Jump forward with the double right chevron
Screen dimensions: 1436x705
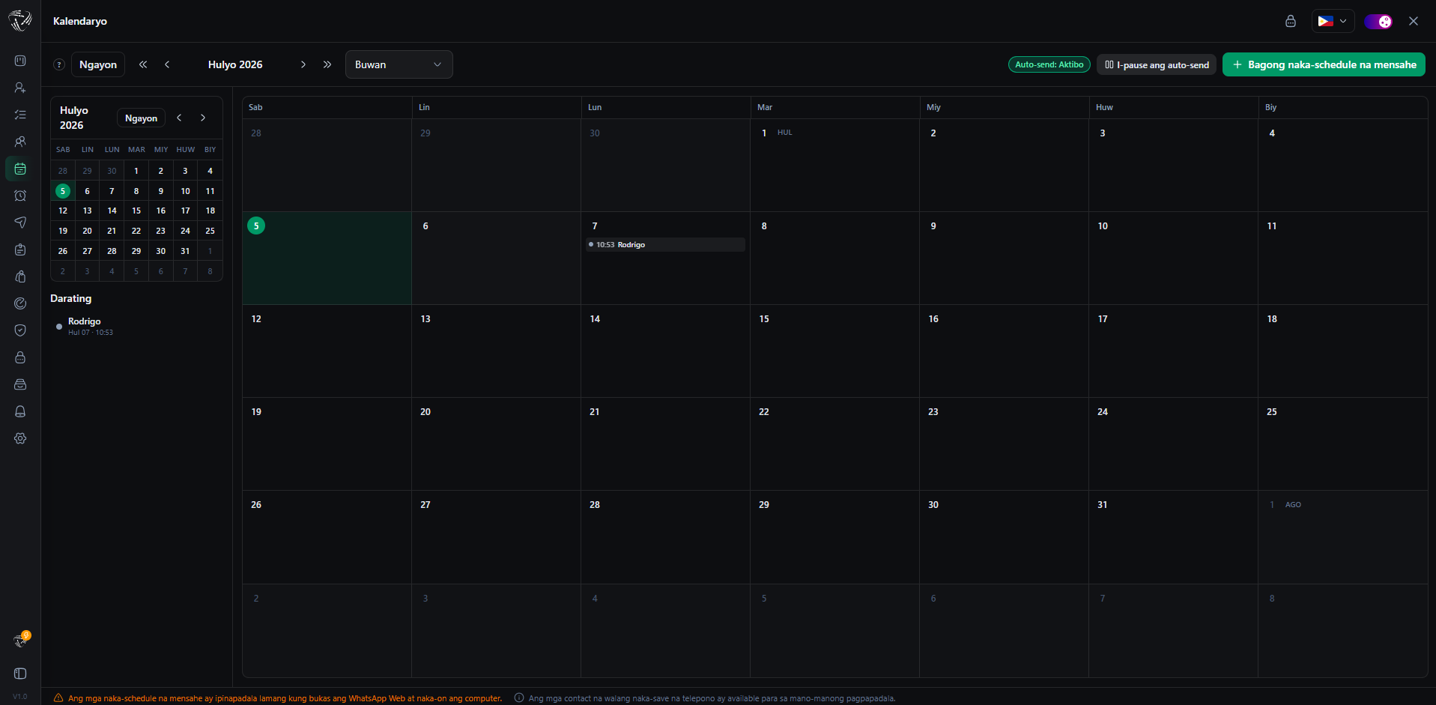pos(327,64)
